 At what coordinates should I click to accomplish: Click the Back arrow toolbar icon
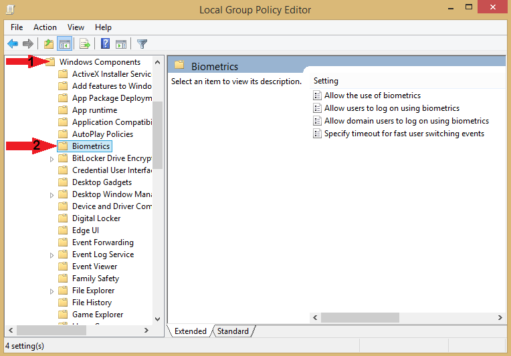[13, 44]
